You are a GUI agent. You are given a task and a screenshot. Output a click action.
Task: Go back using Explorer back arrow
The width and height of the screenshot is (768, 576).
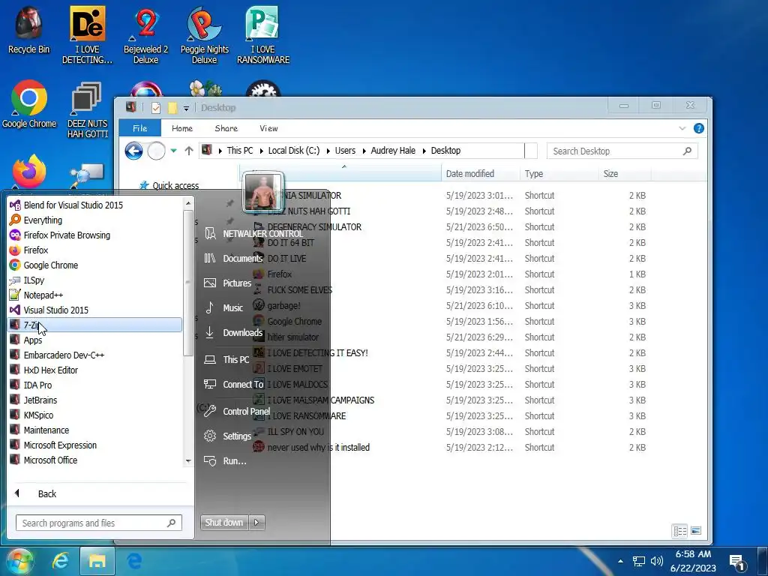(133, 151)
